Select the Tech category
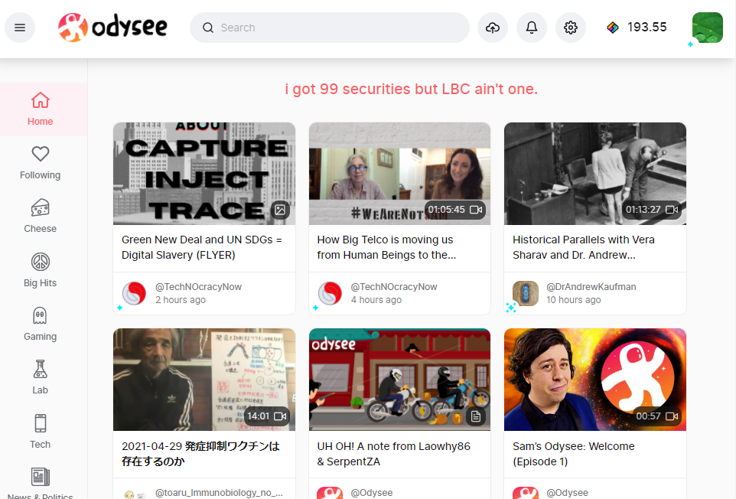This screenshot has width=736, height=499. click(x=41, y=432)
